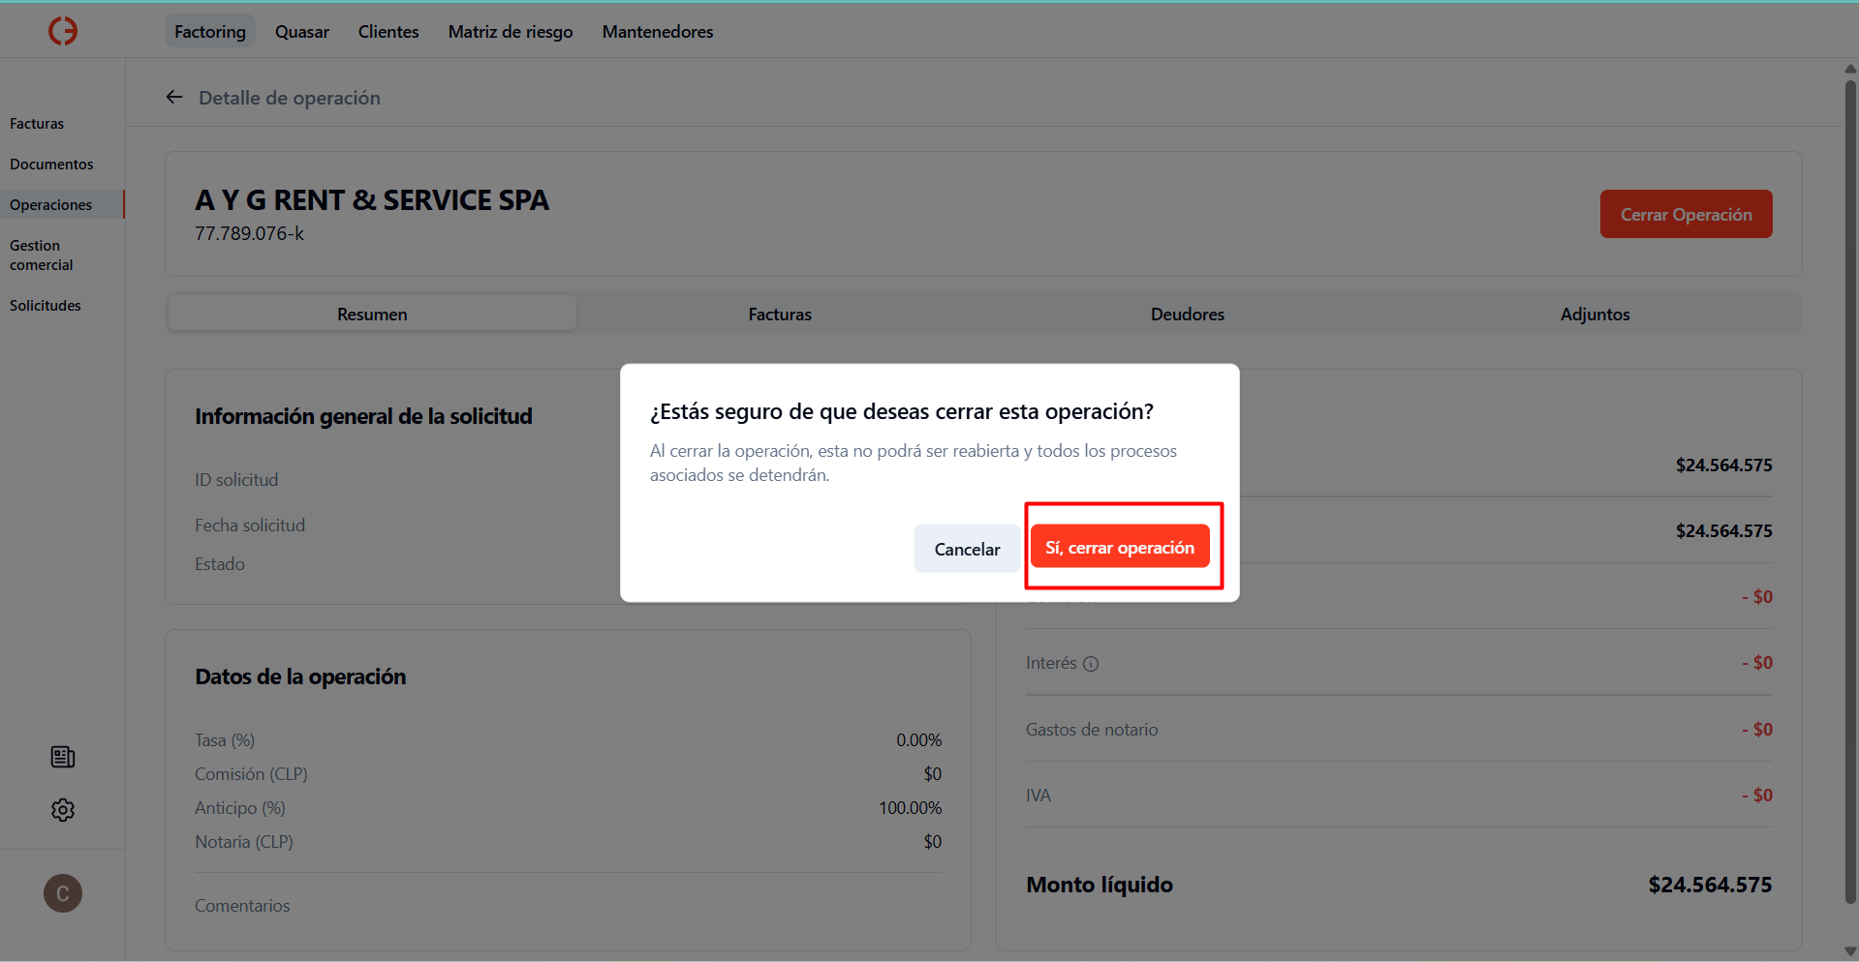Click the info icon next to Interés
Screen dimensions: 1859x962
pyautogui.click(x=1092, y=663)
